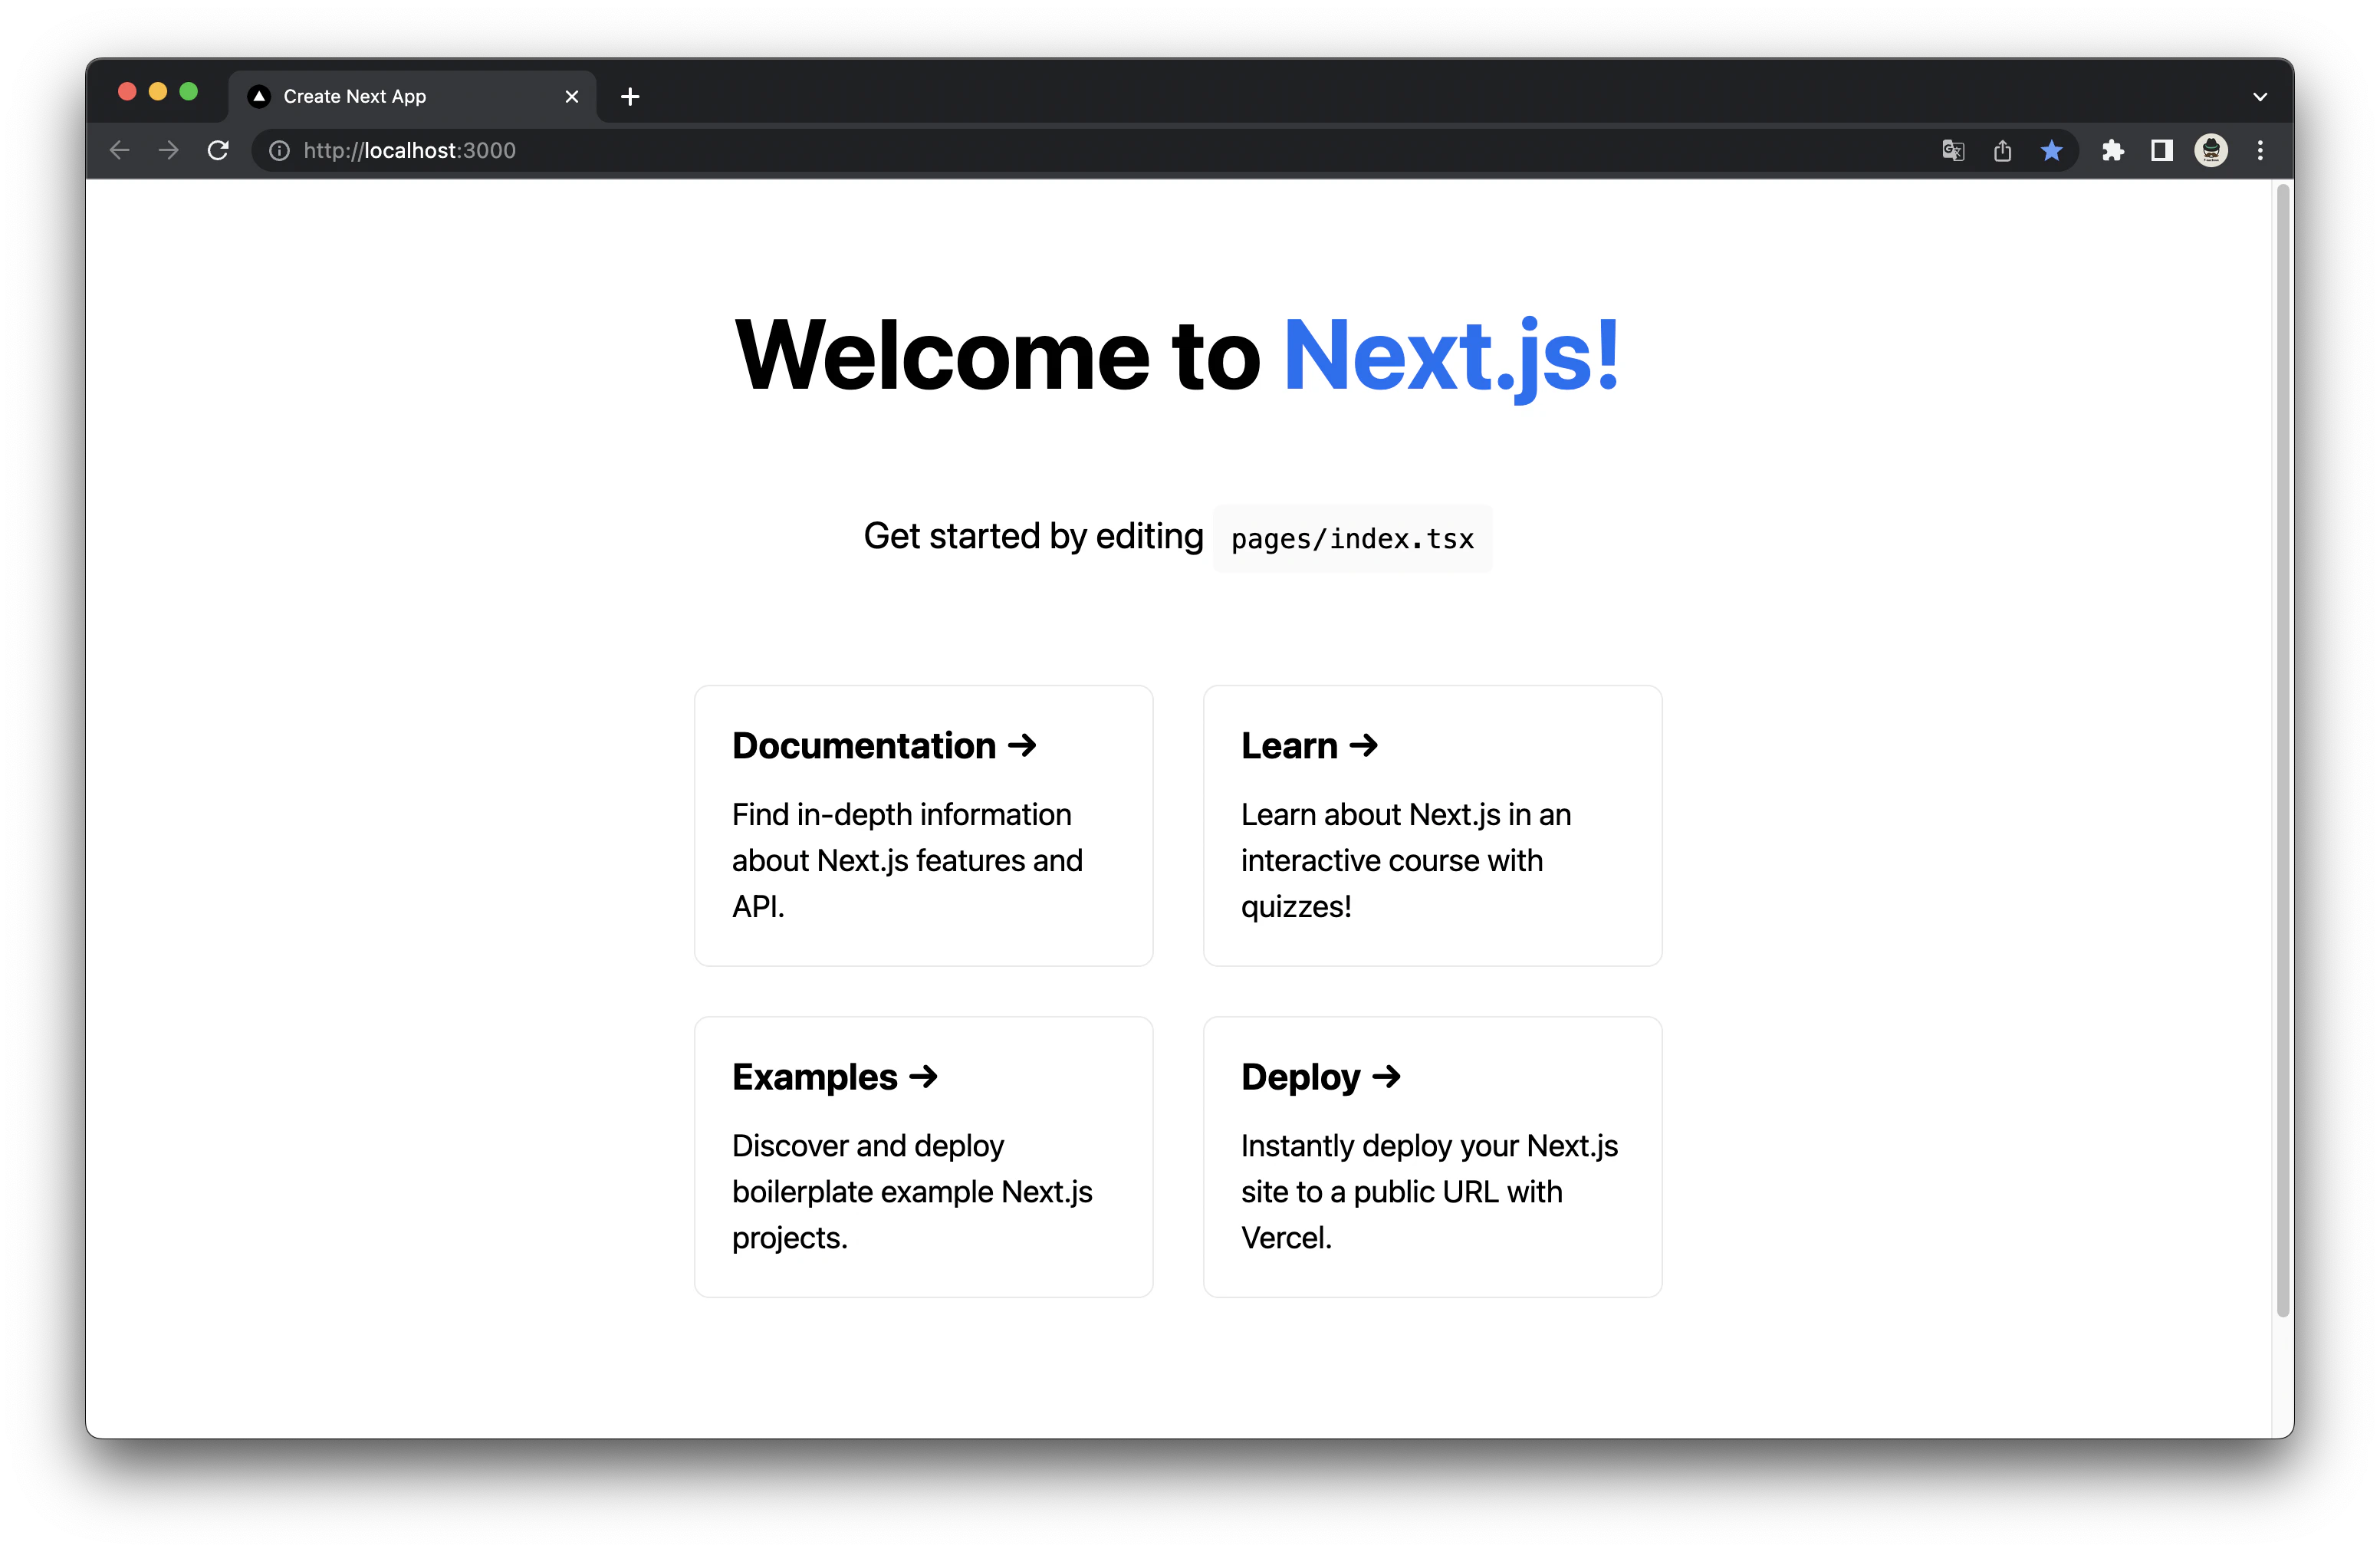
Task: Open the Extensions puzzle icon
Action: pyautogui.click(x=2112, y=150)
